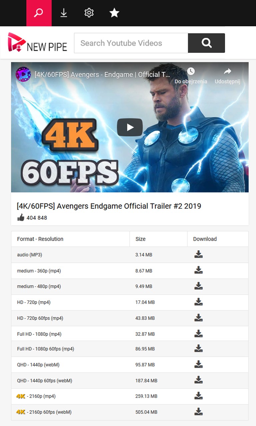Open the search tab in top bar

click(39, 13)
